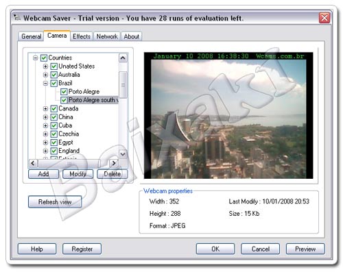Select the Porto Alegre south tree item
Viewport: 343px width, 272px height.
93,100
